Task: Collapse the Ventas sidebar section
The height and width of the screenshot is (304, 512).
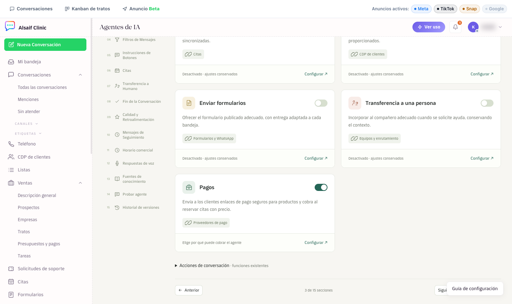Action: (80, 183)
